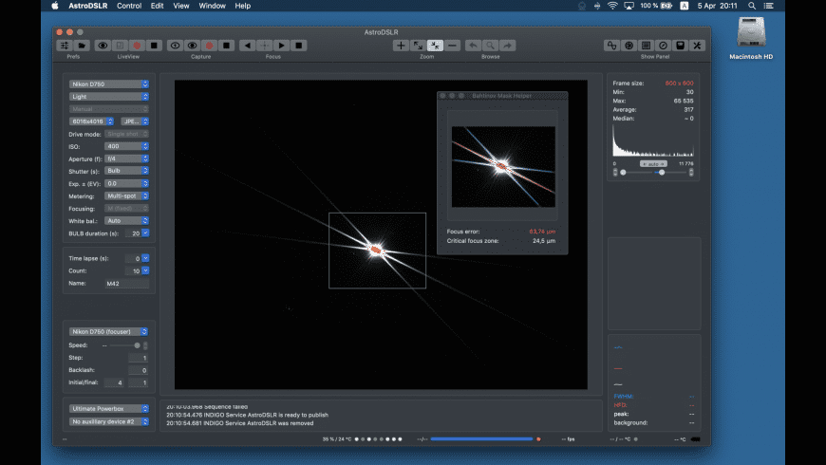Open the Nikon D750 camera dropdown

109,84
